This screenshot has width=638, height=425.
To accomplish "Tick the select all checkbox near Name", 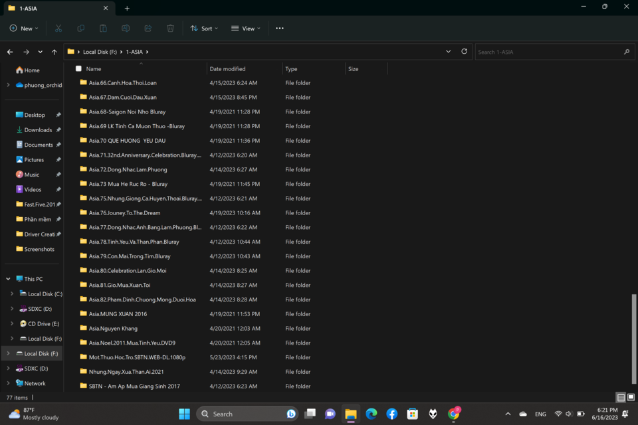I will point(78,69).
